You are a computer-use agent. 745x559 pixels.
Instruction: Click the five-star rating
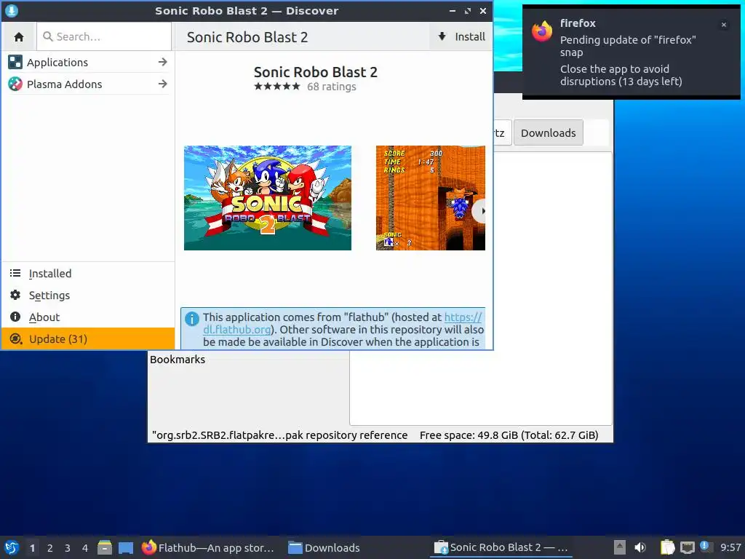pyautogui.click(x=277, y=87)
